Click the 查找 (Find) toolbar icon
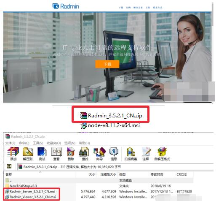The height and width of the screenshot is (201, 216). point(85,154)
